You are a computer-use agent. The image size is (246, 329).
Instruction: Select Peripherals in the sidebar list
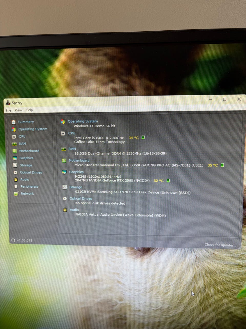point(29,186)
